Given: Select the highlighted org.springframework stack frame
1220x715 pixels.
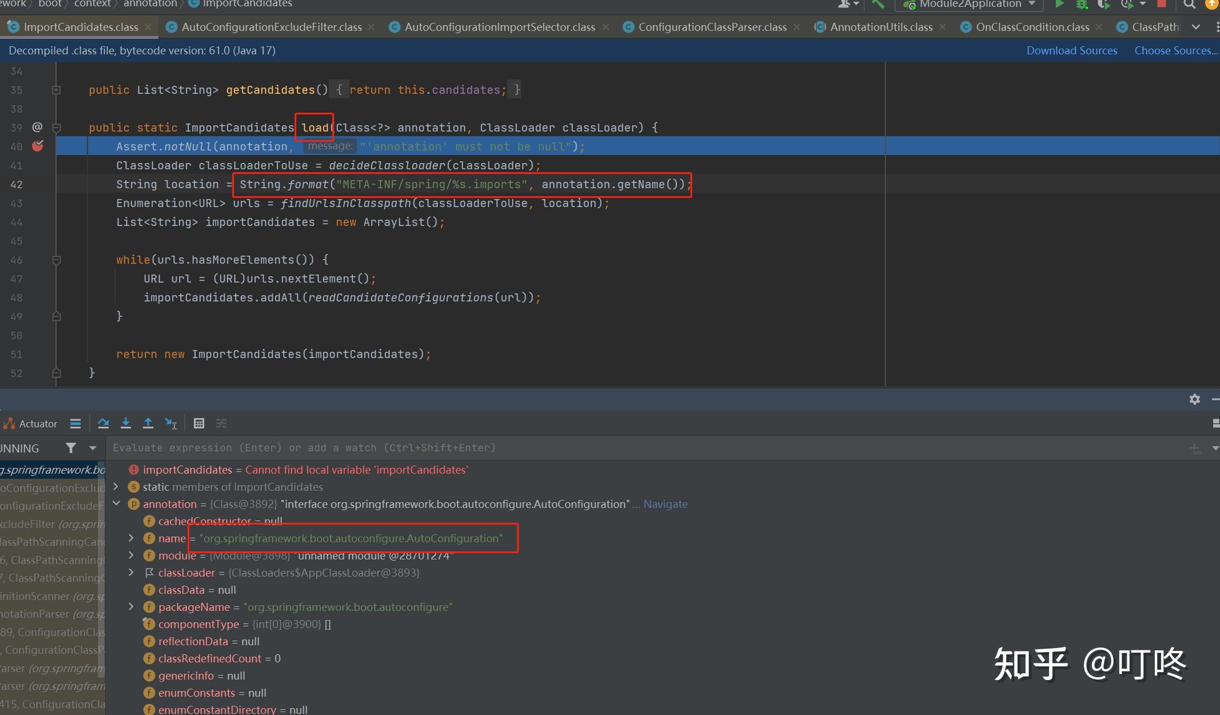Looking at the screenshot, I should (52, 470).
